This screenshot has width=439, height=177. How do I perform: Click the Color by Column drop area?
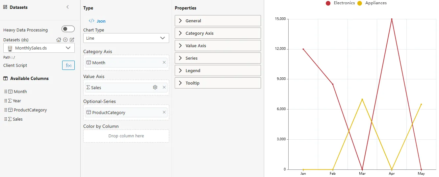126,136
